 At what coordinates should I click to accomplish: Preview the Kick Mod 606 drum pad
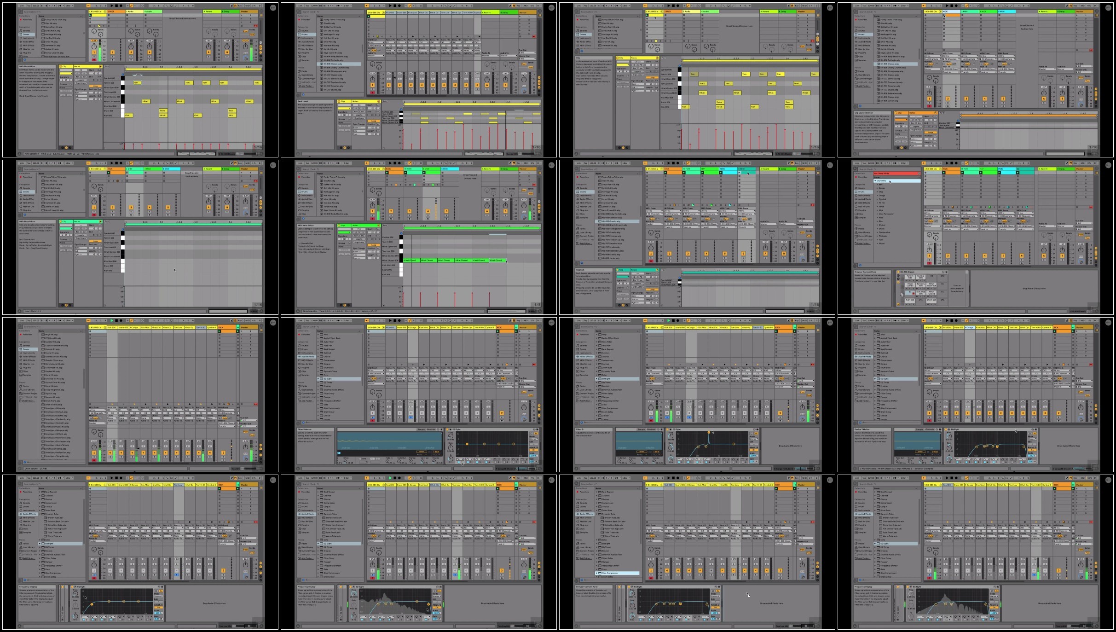click(x=920, y=296)
